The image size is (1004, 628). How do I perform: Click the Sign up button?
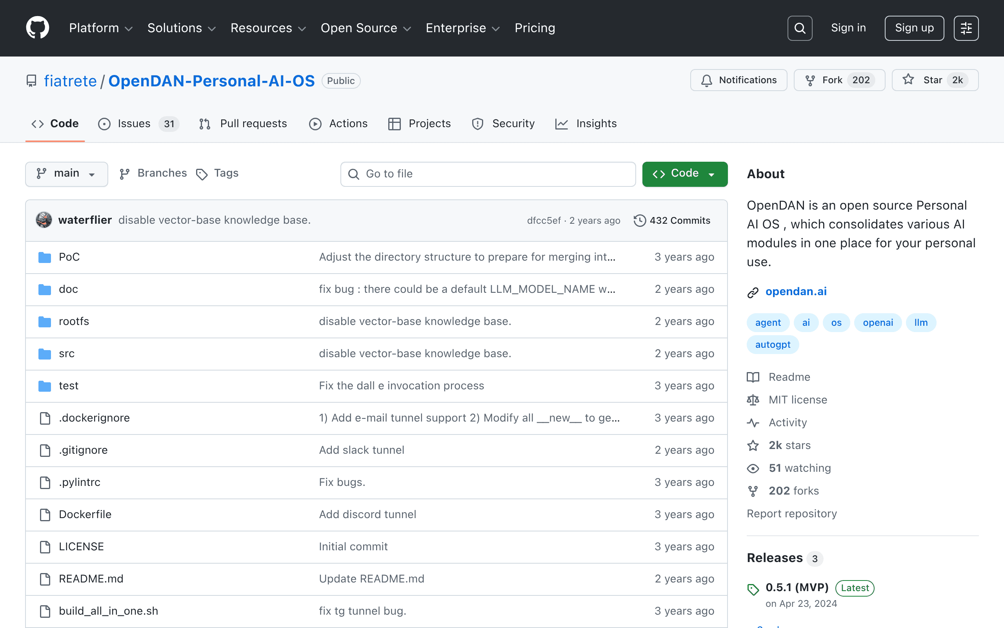pyautogui.click(x=915, y=28)
